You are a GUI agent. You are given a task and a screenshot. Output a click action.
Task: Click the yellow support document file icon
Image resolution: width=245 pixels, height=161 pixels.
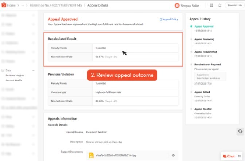click(92, 156)
